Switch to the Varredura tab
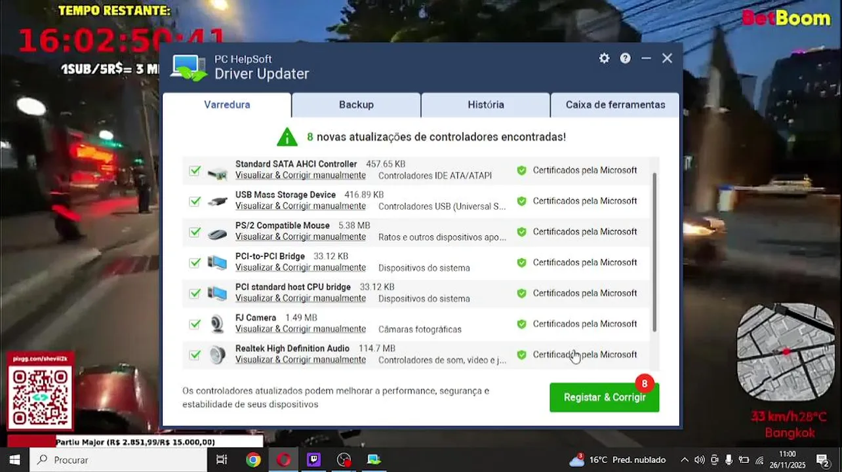Viewport: 842px width, 472px height. [x=227, y=105]
